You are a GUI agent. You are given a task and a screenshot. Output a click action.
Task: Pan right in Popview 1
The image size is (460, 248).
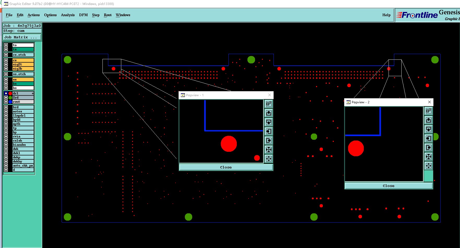pos(269,140)
